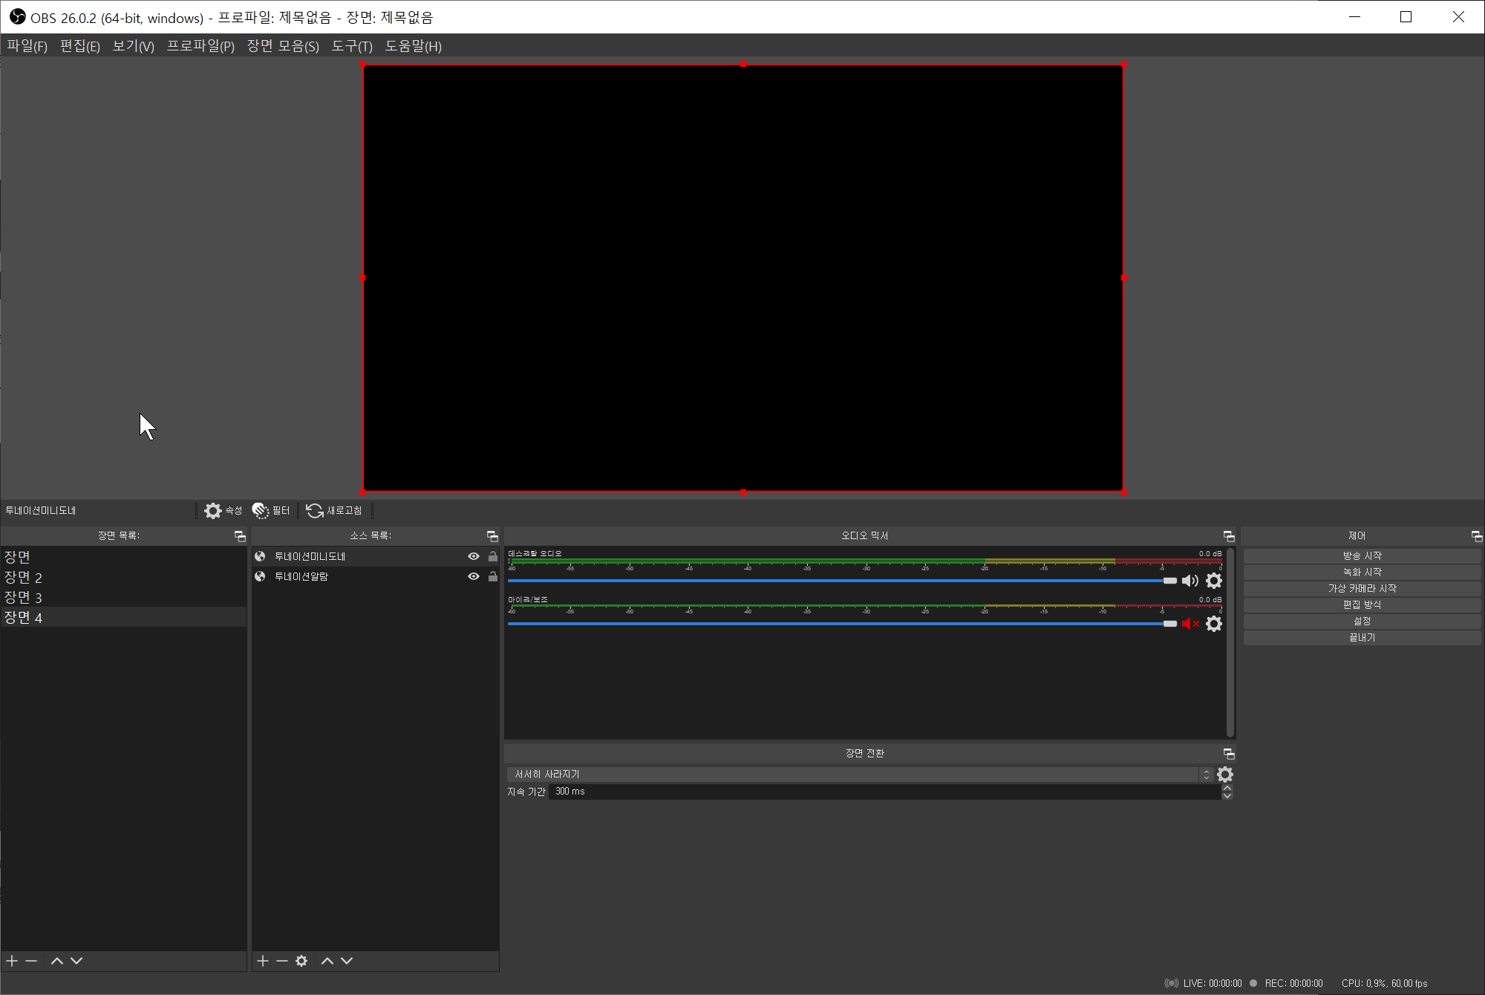Open the 장면 모음(S) menu
This screenshot has width=1485, height=995.
click(x=283, y=46)
